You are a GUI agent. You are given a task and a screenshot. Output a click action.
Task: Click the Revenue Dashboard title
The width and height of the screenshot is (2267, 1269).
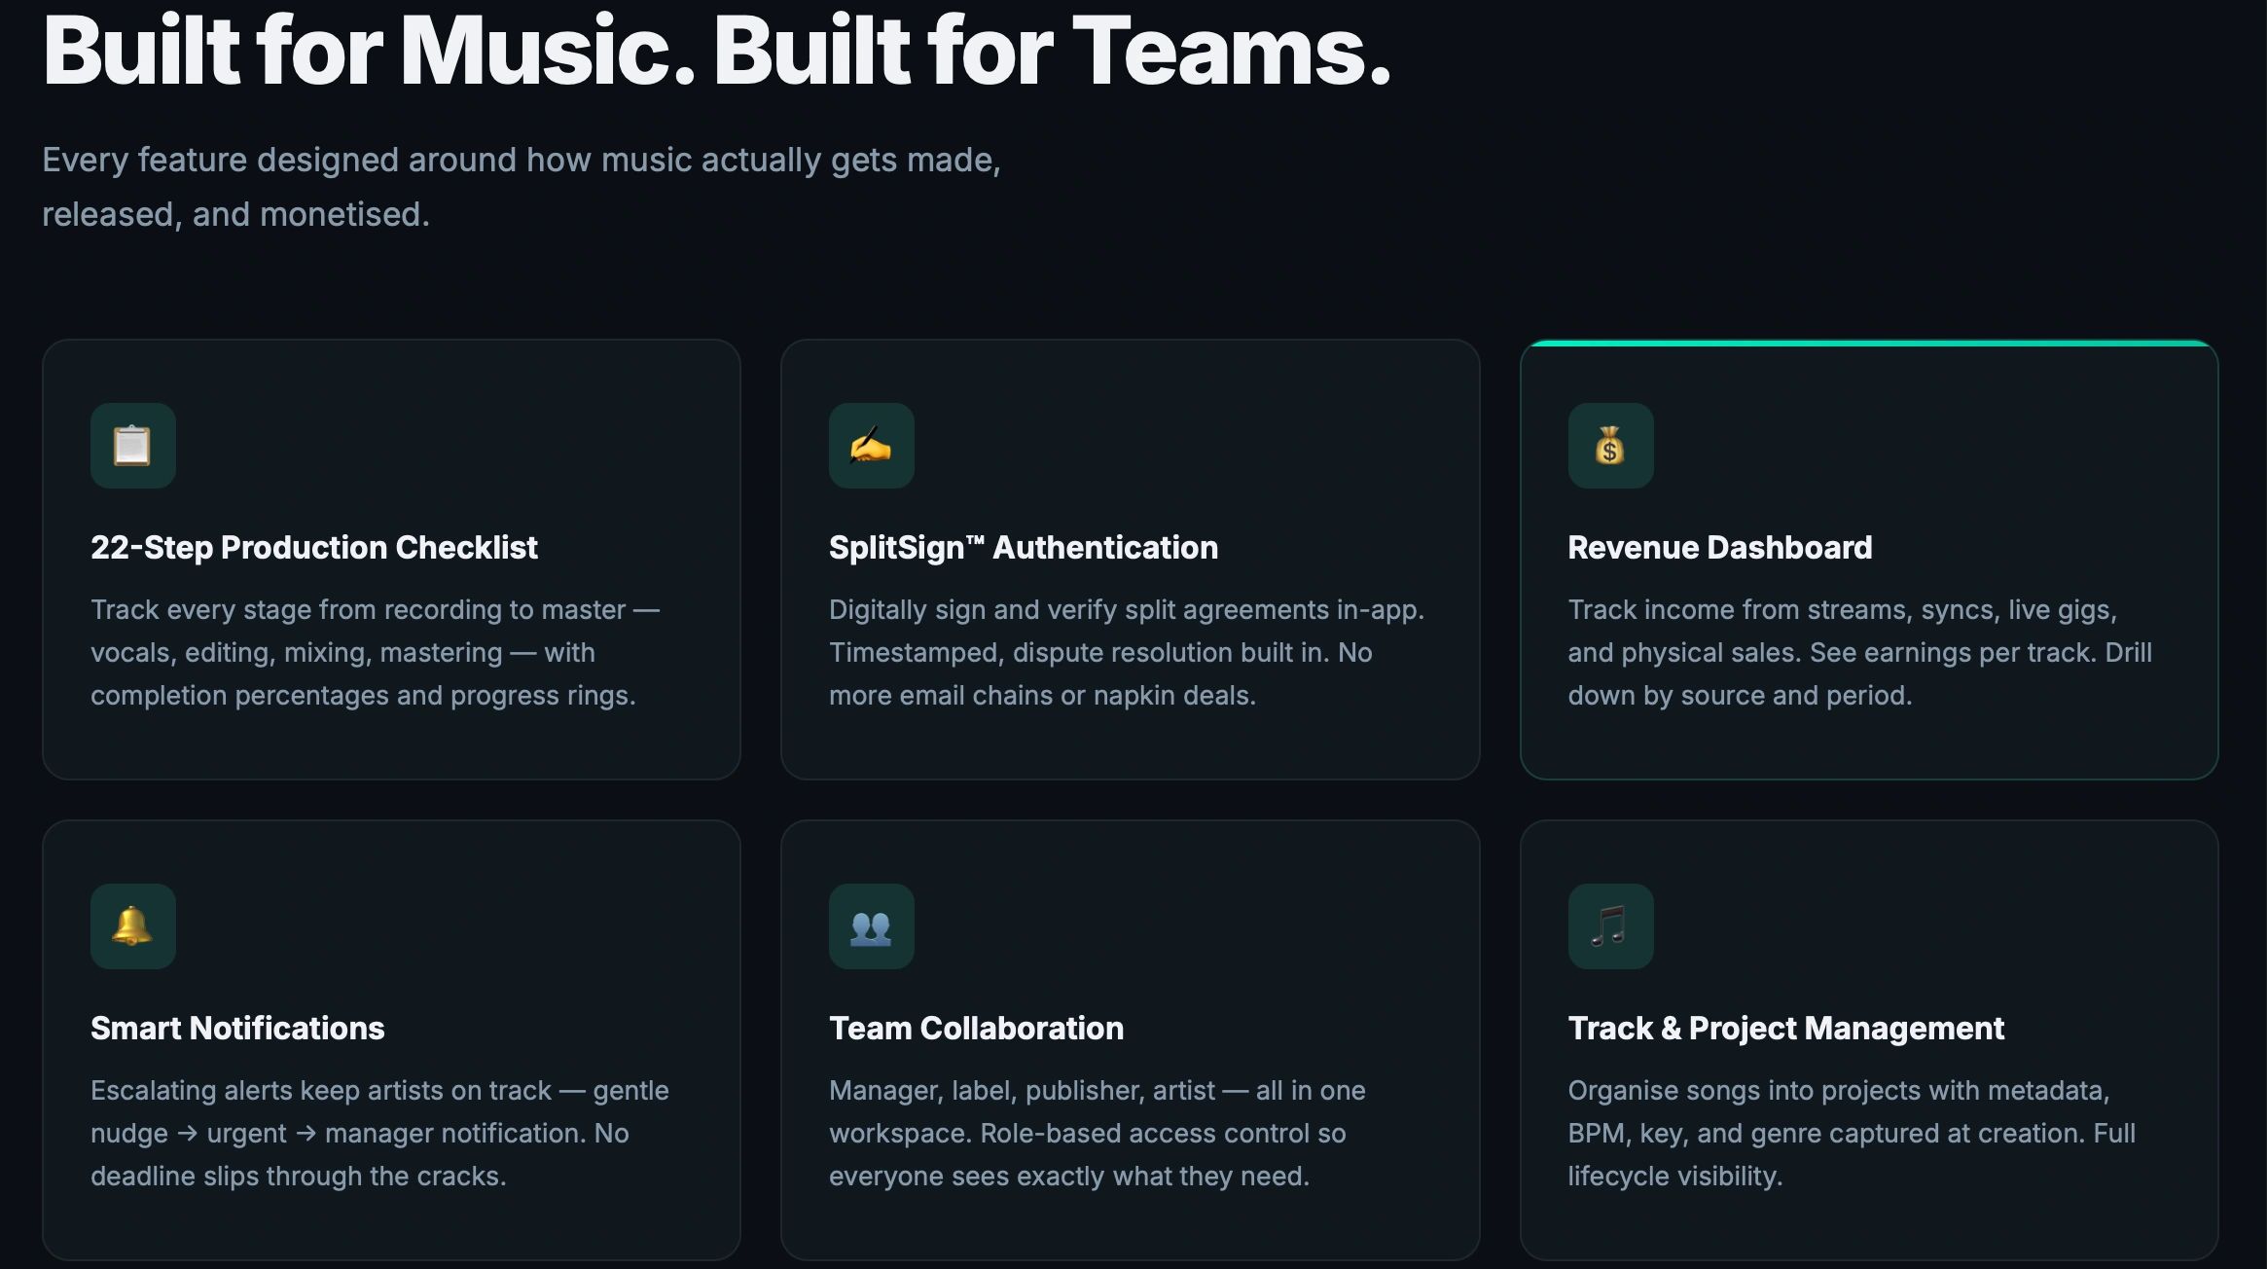coord(1719,548)
